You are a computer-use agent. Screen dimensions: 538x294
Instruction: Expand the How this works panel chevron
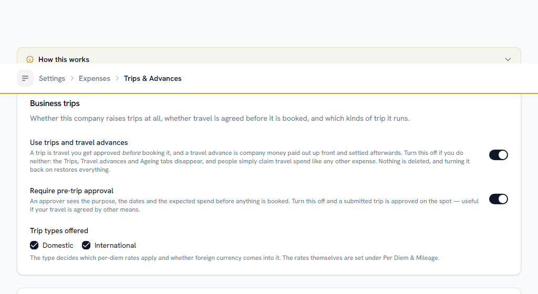click(508, 60)
